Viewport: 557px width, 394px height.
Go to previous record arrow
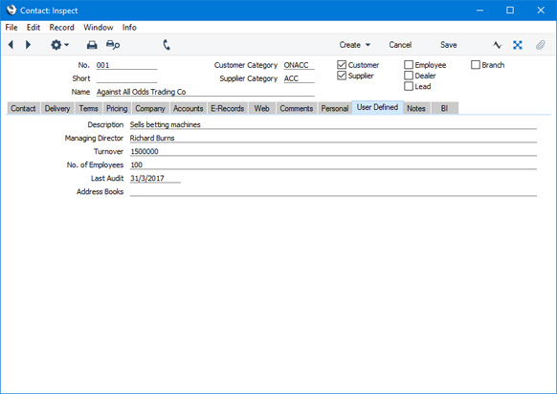(11, 45)
